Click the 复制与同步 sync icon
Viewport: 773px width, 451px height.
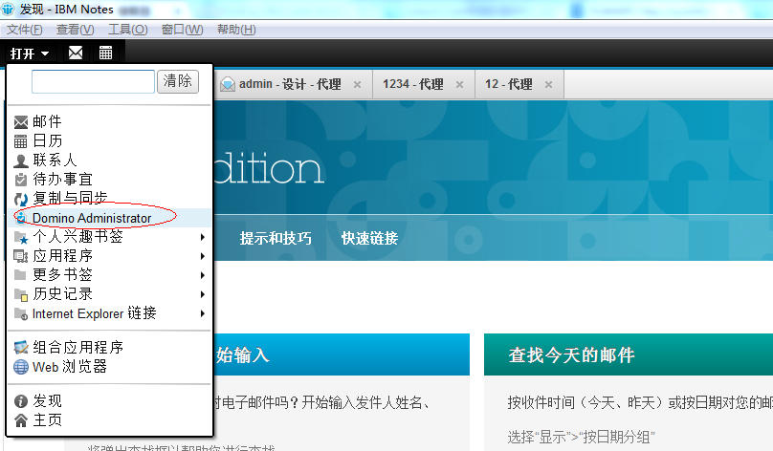[21, 199]
